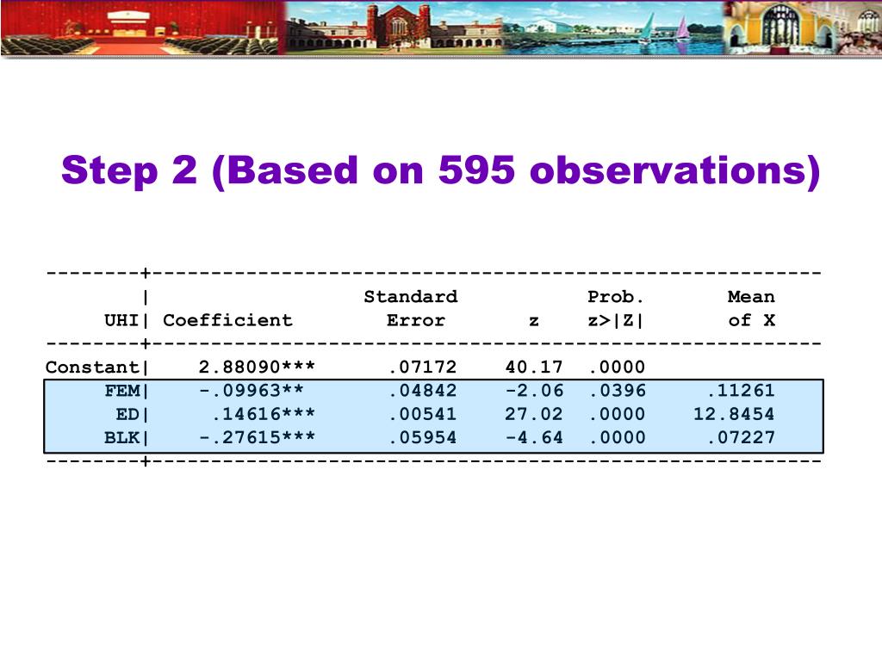882x661 pixels.
Task: Select the ED coefficient .14616***
Action: [x=264, y=414]
